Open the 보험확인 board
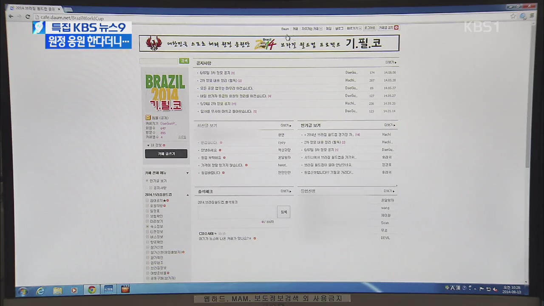Viewport: 544px width, 306px height. pos(156,216)
